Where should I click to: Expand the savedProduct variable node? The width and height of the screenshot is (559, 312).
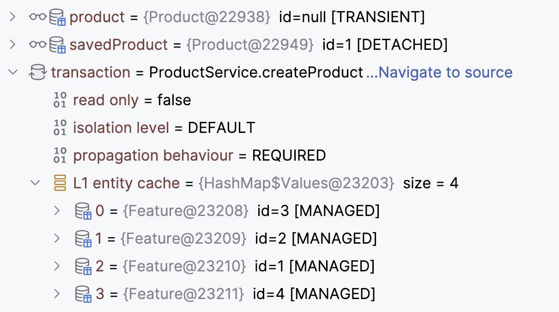[x=12, y=45]
